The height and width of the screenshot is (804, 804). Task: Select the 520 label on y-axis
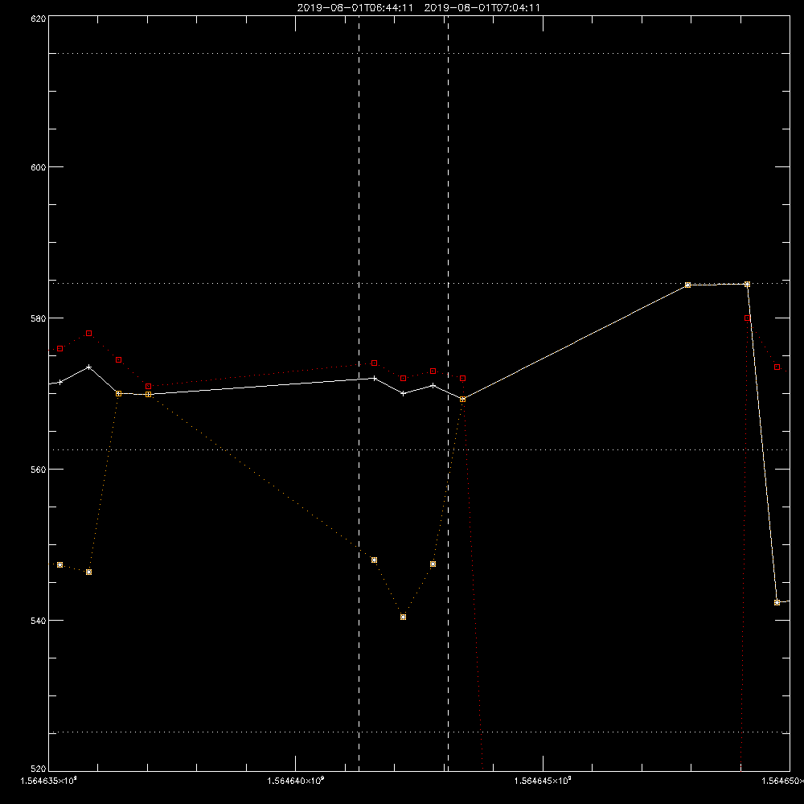coord(39,769)
